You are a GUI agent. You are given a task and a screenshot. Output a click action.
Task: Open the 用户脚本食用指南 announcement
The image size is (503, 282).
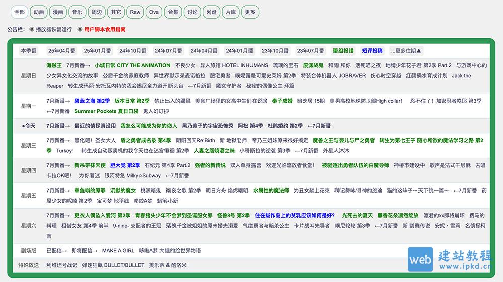tap(105, 29)
